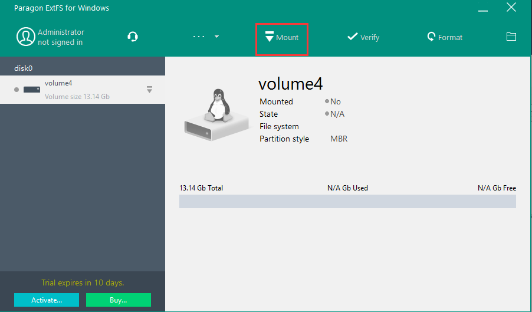Select the disk0 header
532x312 pixels.
point(83,68)
